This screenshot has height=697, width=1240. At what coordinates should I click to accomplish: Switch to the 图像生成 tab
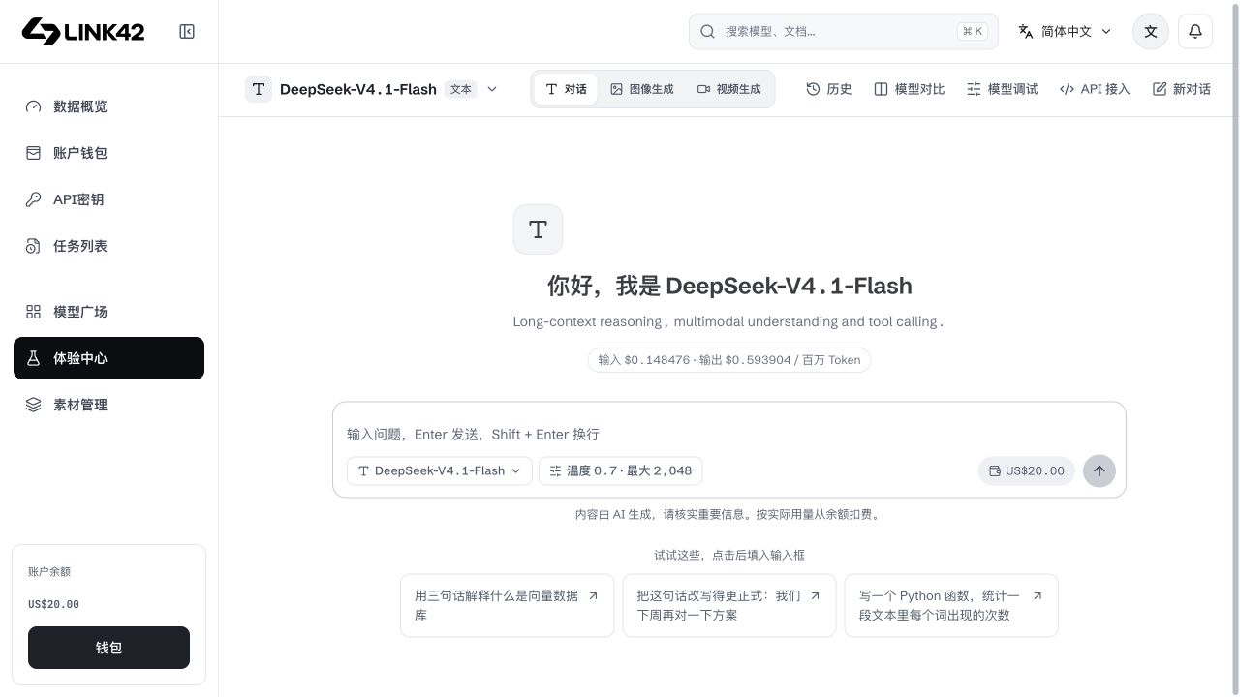coord(641,89)
